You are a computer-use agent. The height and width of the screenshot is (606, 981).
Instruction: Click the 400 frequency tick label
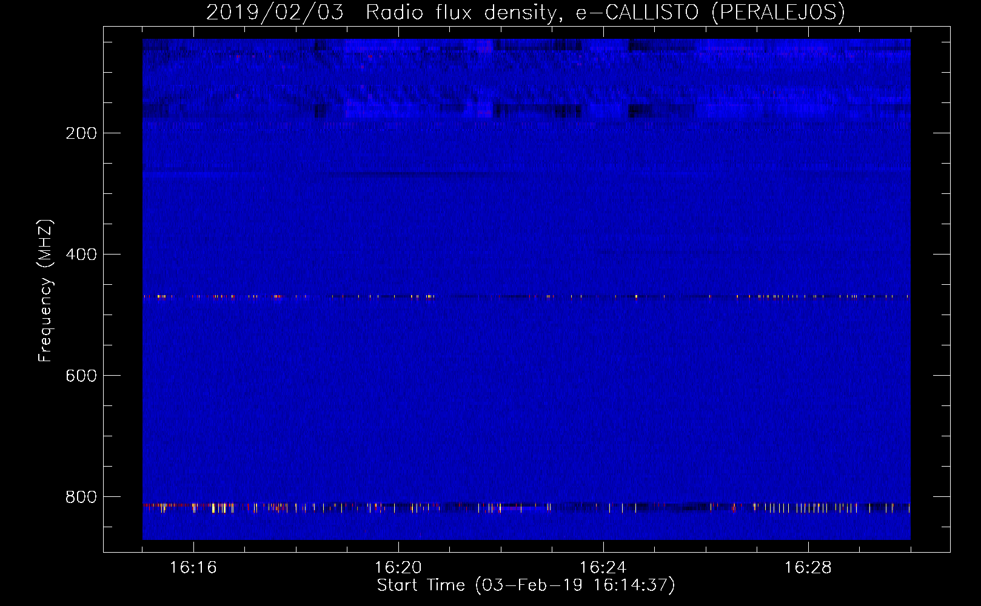81,255
